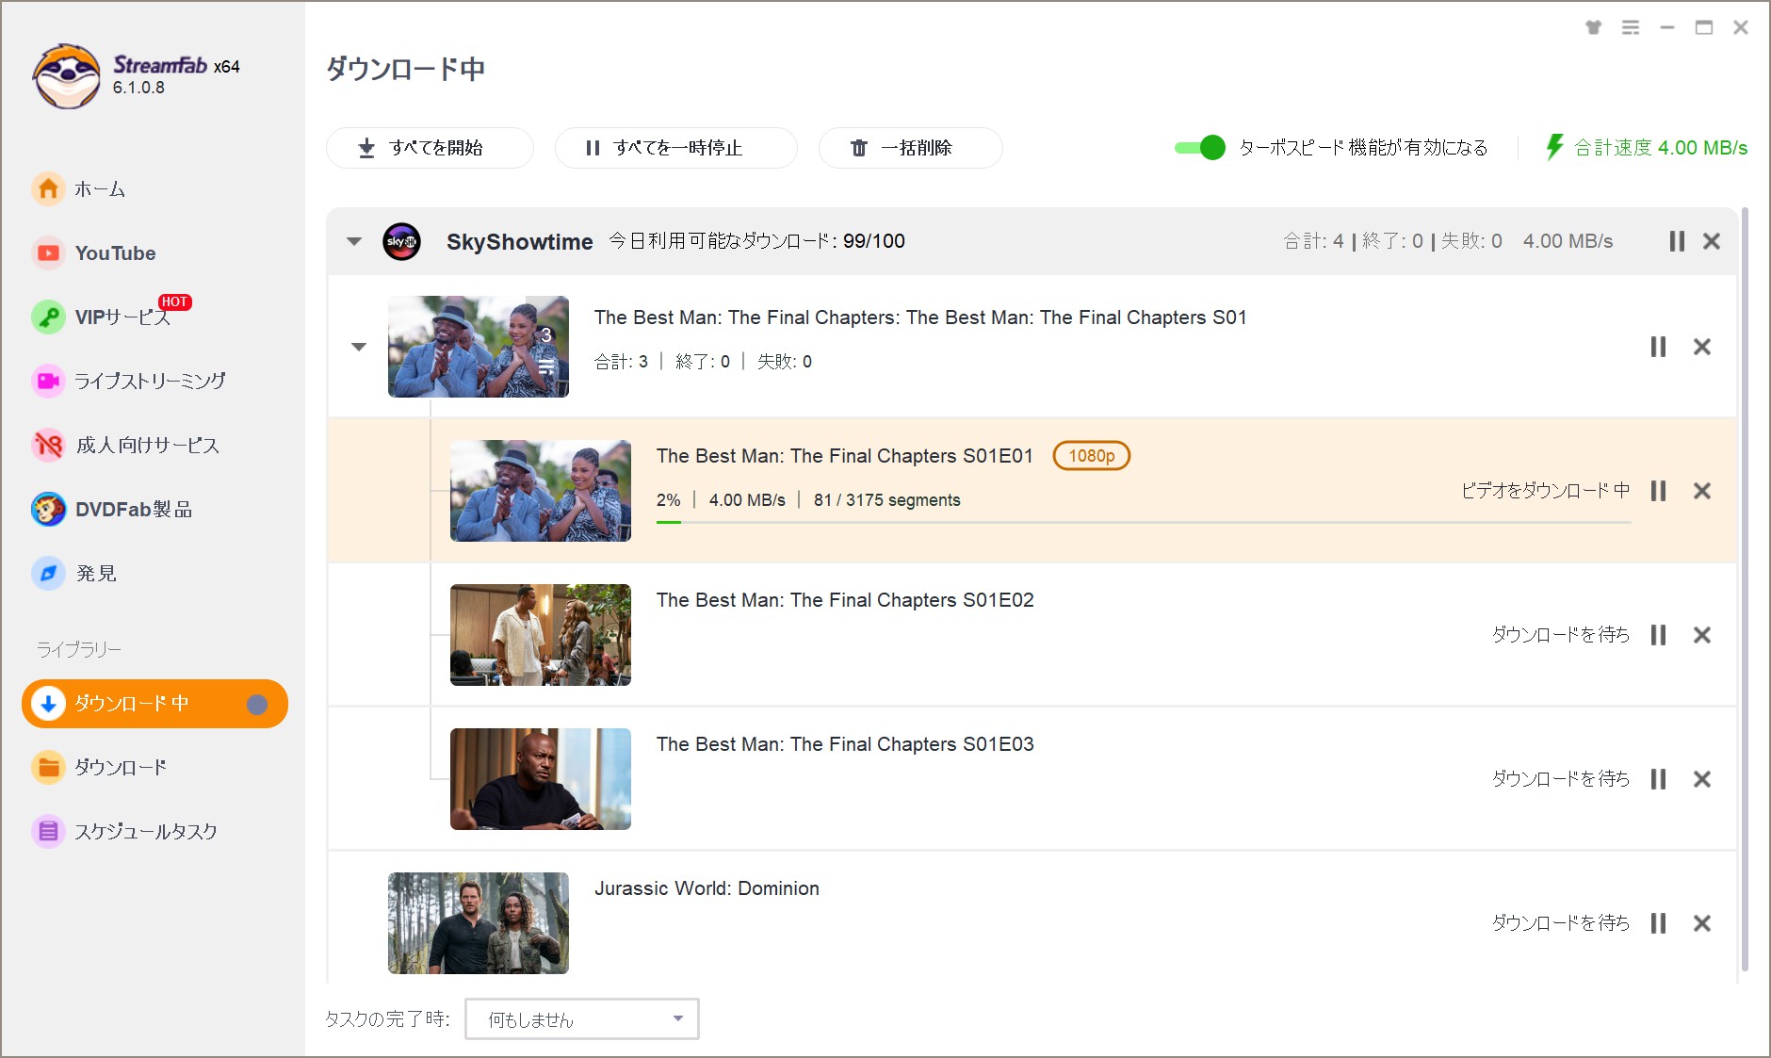Click the red YouTube play icon
The width and height of the screenshot is (1771, 1058).
(48, 252)
